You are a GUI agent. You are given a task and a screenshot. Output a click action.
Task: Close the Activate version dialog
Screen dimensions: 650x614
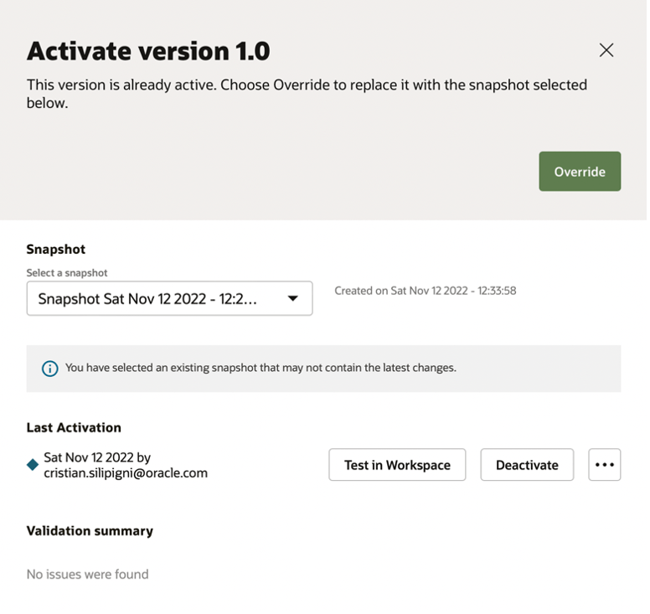click(606, 50)
